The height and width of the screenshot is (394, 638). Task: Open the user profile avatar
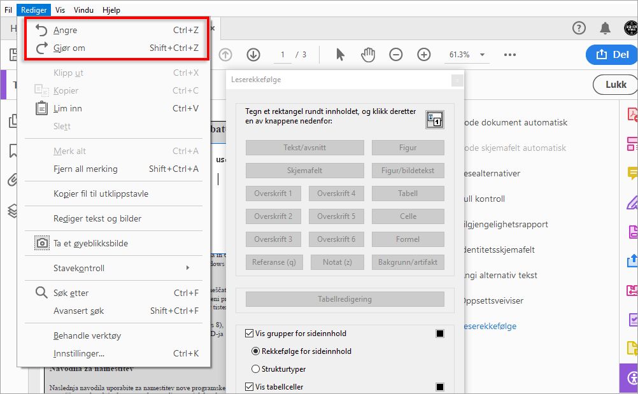(x=630, y=28)
